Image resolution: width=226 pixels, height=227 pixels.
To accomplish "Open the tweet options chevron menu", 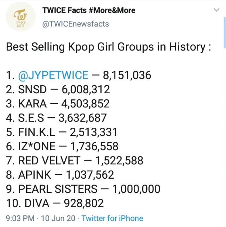I will pos(216,10).
